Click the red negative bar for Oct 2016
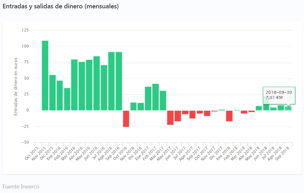304x193 pixels. 126,118
